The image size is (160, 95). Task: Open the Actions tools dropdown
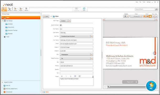tap(126, 16)
